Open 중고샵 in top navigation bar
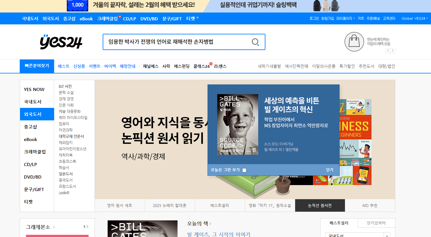The width and height of the screenshot is (431, 237). pyautogui.click(x=69, y=18)
